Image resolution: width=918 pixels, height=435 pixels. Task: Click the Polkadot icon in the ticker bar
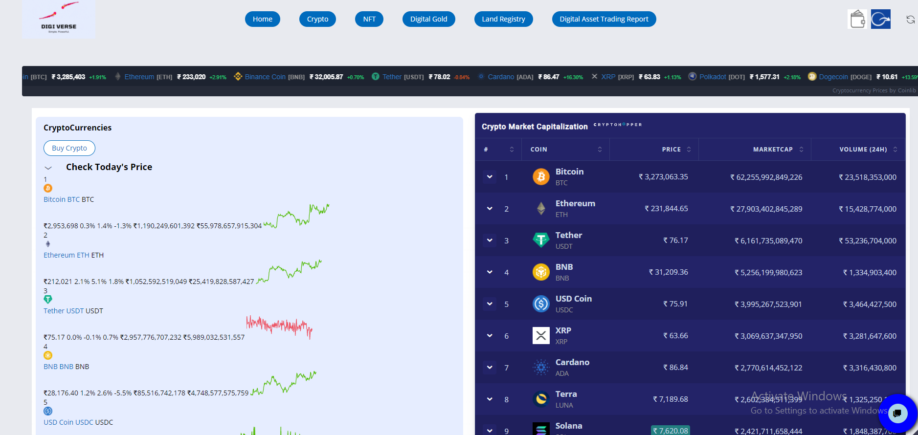(x=693, y=76)
